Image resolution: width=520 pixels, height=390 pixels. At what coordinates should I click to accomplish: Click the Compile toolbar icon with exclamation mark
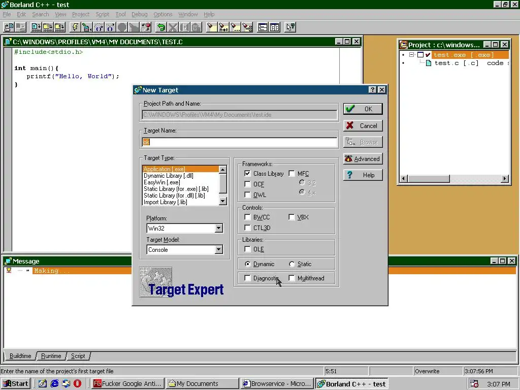coord(36,27)
